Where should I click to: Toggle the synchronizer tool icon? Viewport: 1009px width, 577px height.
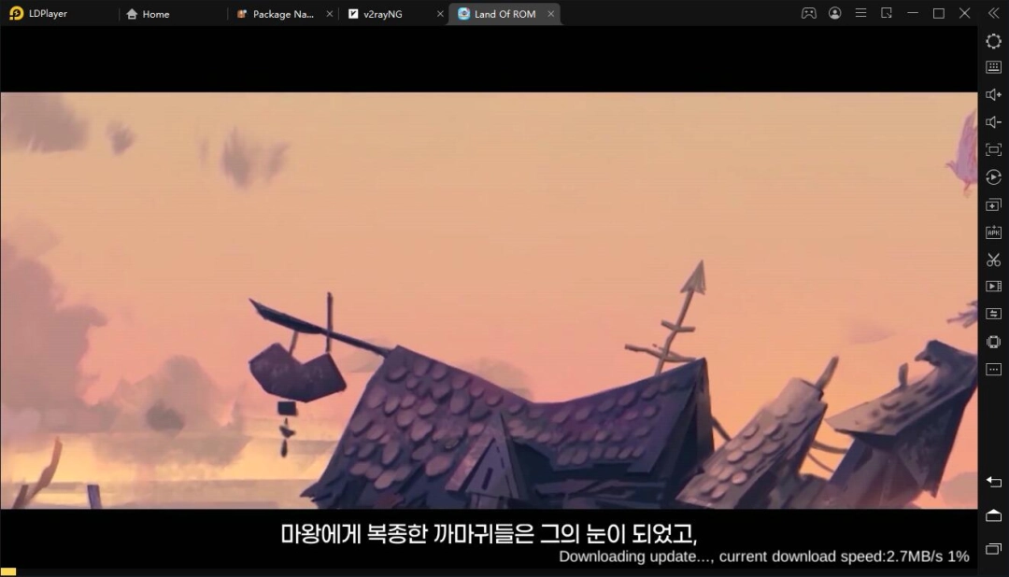click(993, 314)
